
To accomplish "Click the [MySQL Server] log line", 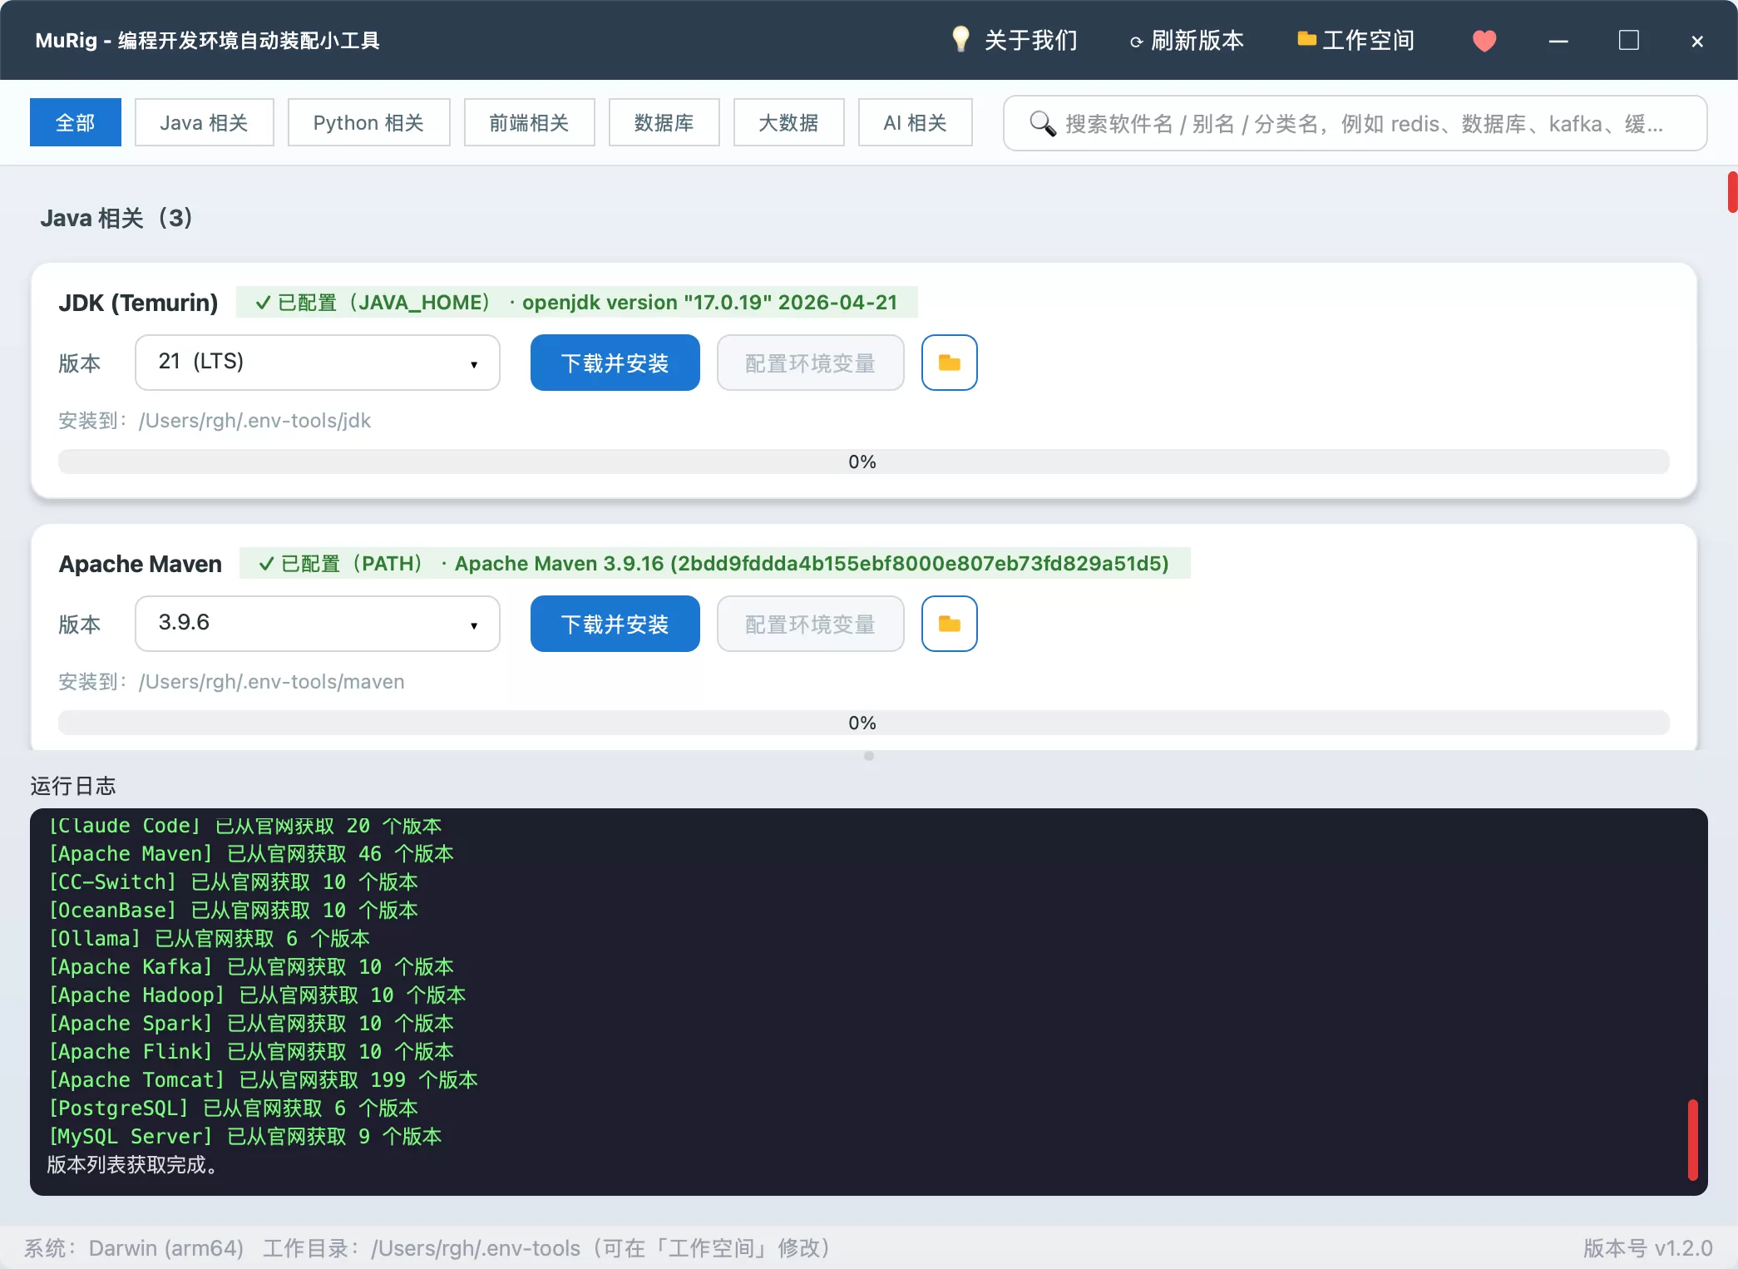I will click(x=244, y=1136).
